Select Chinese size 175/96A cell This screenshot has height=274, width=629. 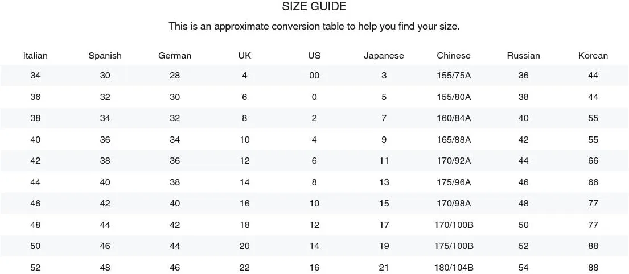tap(454, 182)
